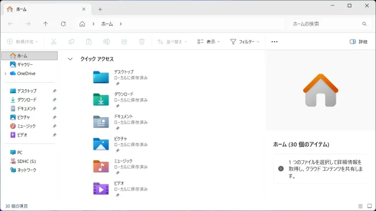Click the Rename icon in toolbar

tap(106, 42)
